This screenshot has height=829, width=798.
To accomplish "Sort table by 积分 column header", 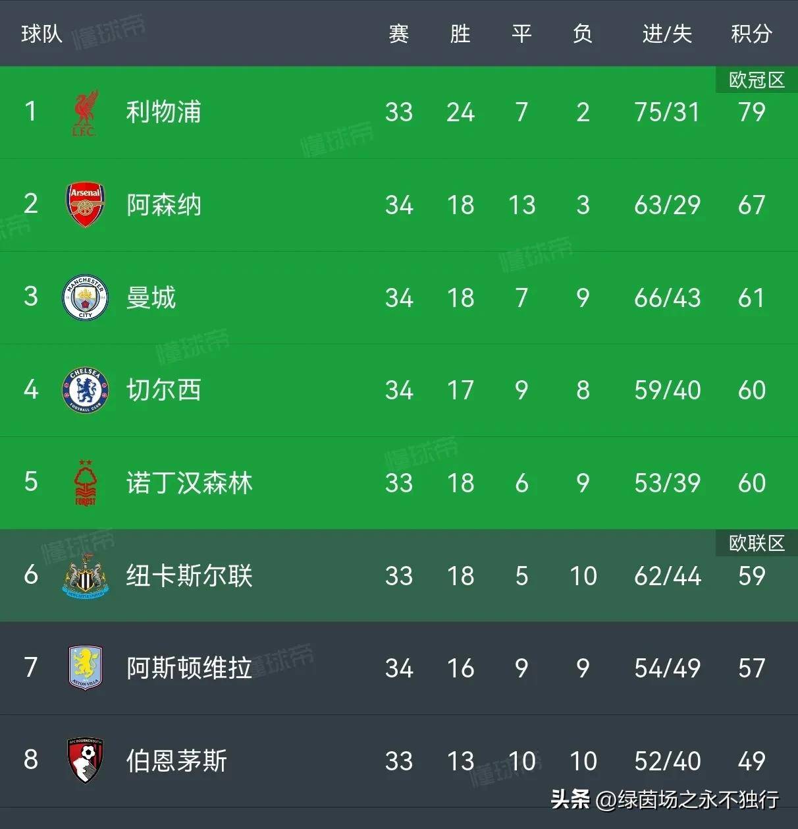I will (751, 34).
